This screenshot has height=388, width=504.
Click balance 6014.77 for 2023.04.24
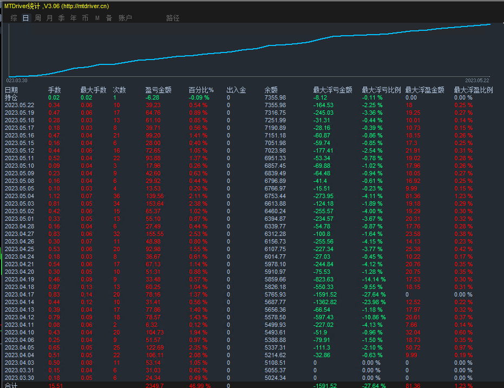click(275, 257)
